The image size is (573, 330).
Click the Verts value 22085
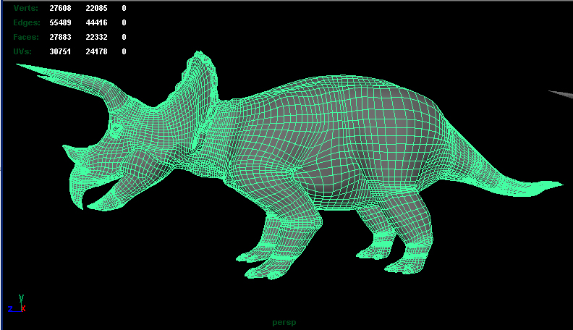[96, 8]
